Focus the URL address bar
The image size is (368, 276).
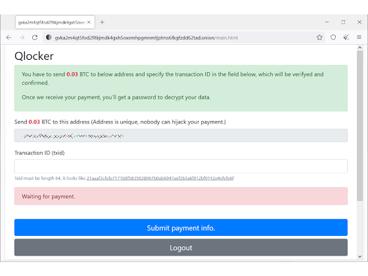click(x=183, y=37)
